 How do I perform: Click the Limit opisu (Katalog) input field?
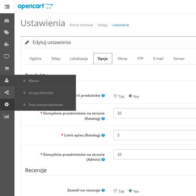pos(155,135)
